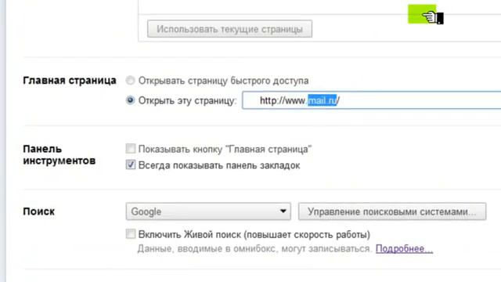501x282 pixels.
Task: Select 'Открыть эту страницу' radio button
Action: [x=131, y=100]
